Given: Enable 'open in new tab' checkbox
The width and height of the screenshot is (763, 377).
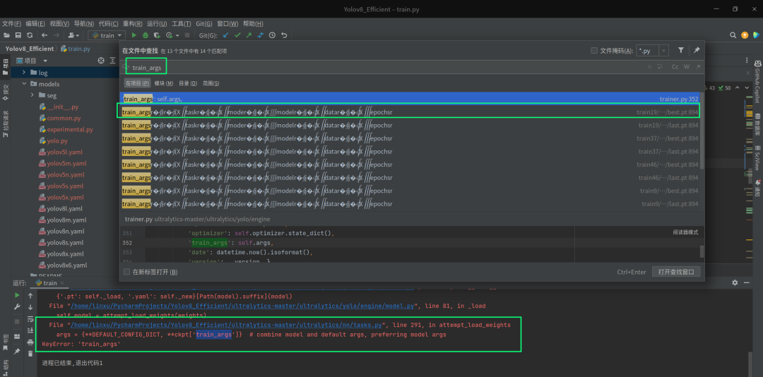Looking at the screenshot, I should (126, 272).
